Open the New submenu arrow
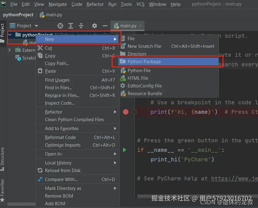The height and width of the screenshot is (208, 258). pyautogui.click(x=115, y=39)
